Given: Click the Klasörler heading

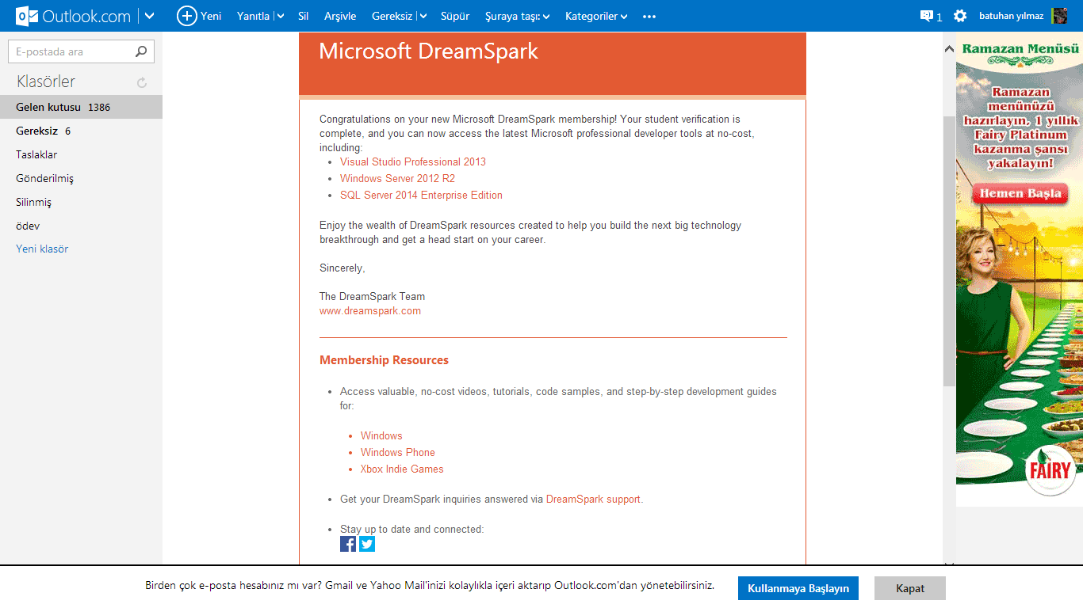Looking at the screenshot, I should [x=46, y=82].
